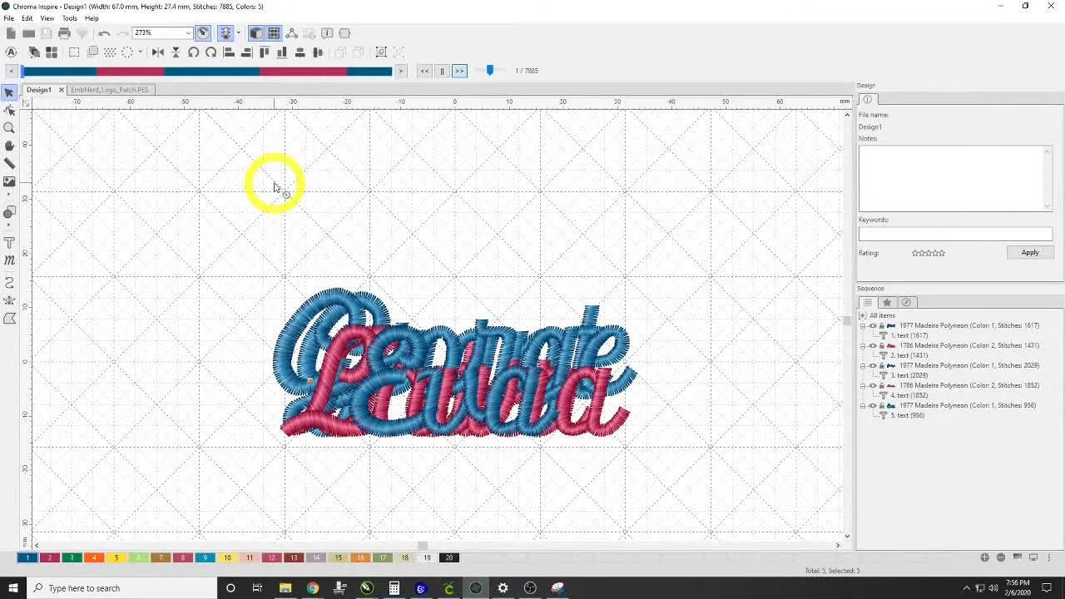This screenshot has height=599, width=1065.
Task: Print the design with the printer icon
Action: 64,33
